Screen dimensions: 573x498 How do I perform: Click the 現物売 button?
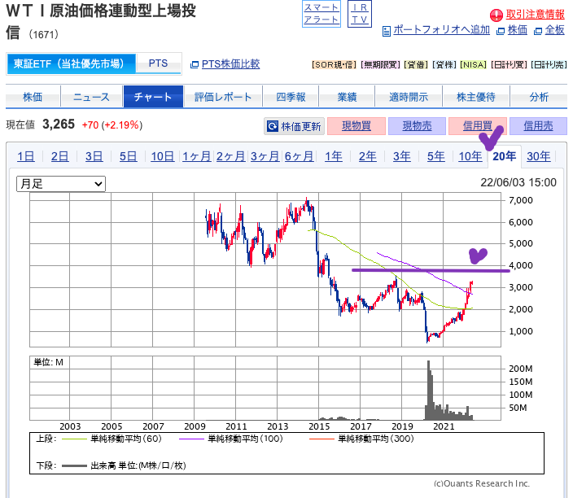click(417, 126)
